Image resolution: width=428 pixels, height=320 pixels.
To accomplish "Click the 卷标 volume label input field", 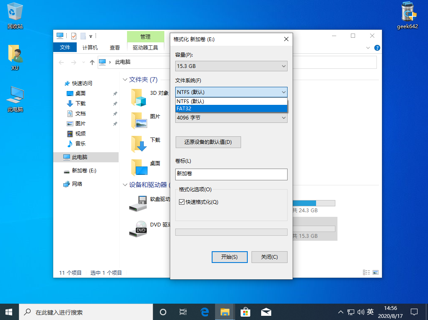I will point(231,174).
